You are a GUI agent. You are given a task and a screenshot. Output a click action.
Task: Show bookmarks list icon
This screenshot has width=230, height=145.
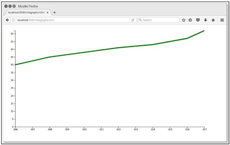tap(190, 20)
